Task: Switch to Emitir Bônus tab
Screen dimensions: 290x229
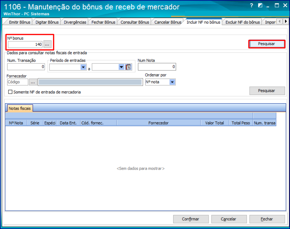Action: pos(19,22)
